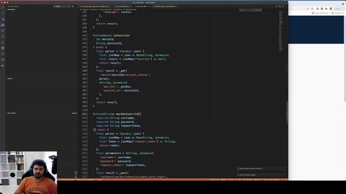Switch to the auth_model.dart tab

[122, 6]
